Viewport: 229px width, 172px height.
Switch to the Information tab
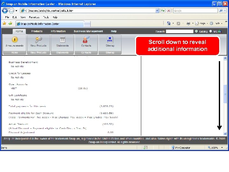(x=58, y=31)
